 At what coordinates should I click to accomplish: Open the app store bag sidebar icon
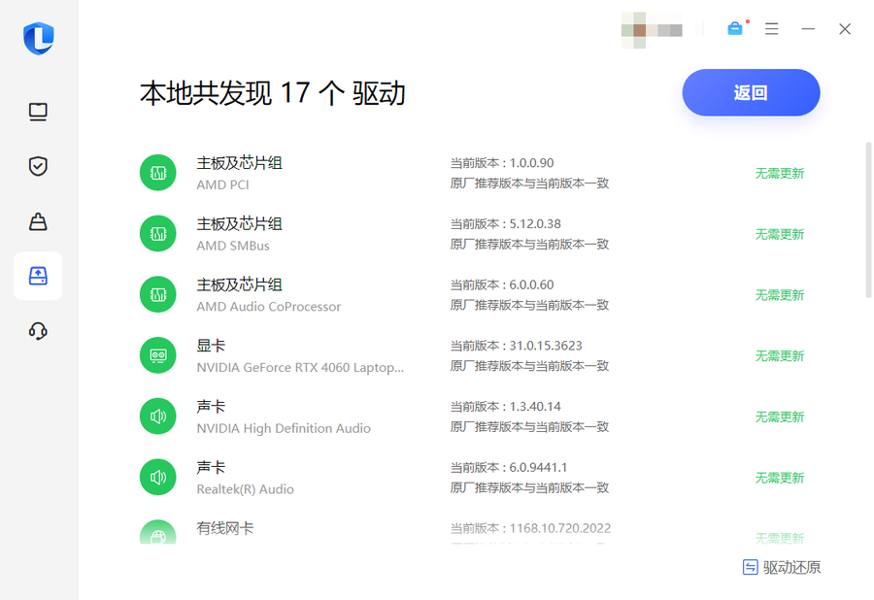pyautogui.click(x=38, y=221)
